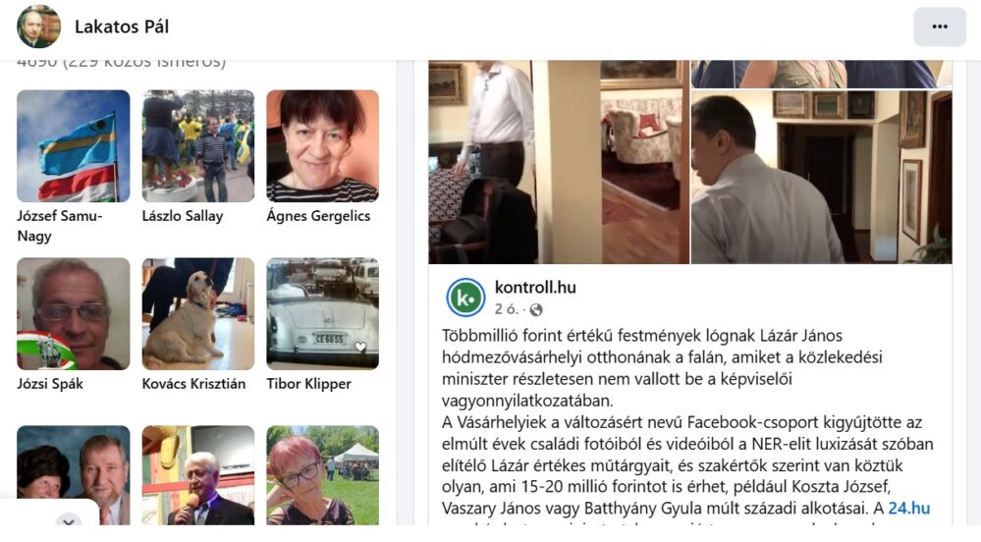Image resolution: width=981 pixels, height=542 pixels.
Task: Open Kovács Krisztián's dog photo
Action: [198, 313]
